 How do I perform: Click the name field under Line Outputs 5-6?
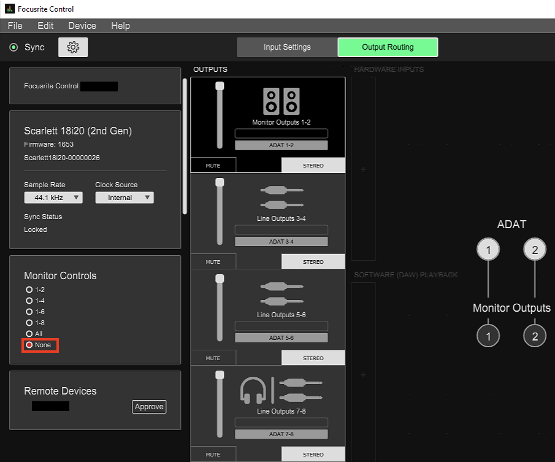(x=281, y=326)
